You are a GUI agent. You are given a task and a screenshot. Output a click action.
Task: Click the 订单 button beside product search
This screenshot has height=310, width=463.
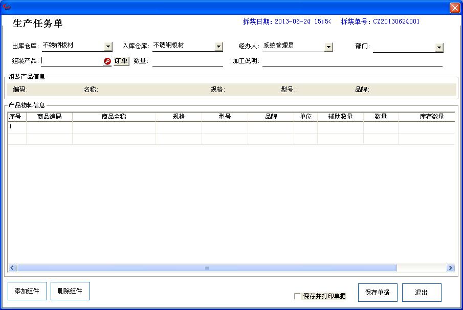click(x=121, y=61)
